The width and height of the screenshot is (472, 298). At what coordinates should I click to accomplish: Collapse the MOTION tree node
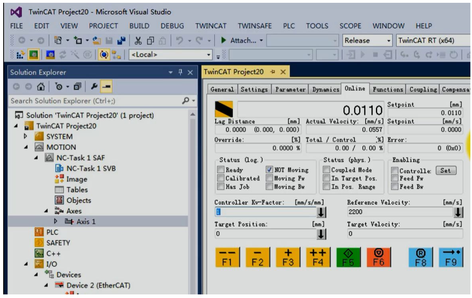26,147
